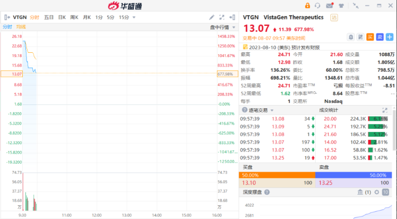This screenshot has width=397, height=219.
Task: Collapse the left sidebar panel icon
Action: point(7,17)
